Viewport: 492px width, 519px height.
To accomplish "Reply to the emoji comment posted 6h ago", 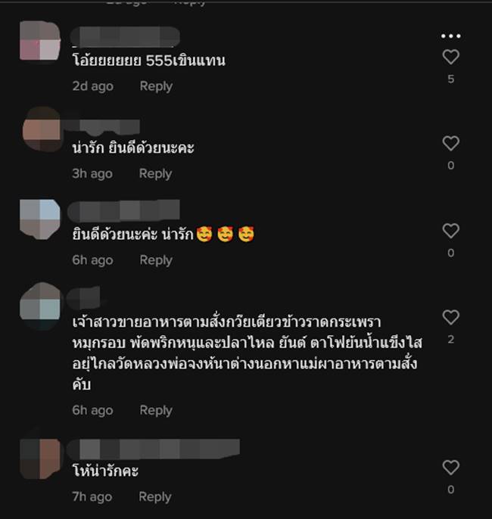I will coord(156,260).
